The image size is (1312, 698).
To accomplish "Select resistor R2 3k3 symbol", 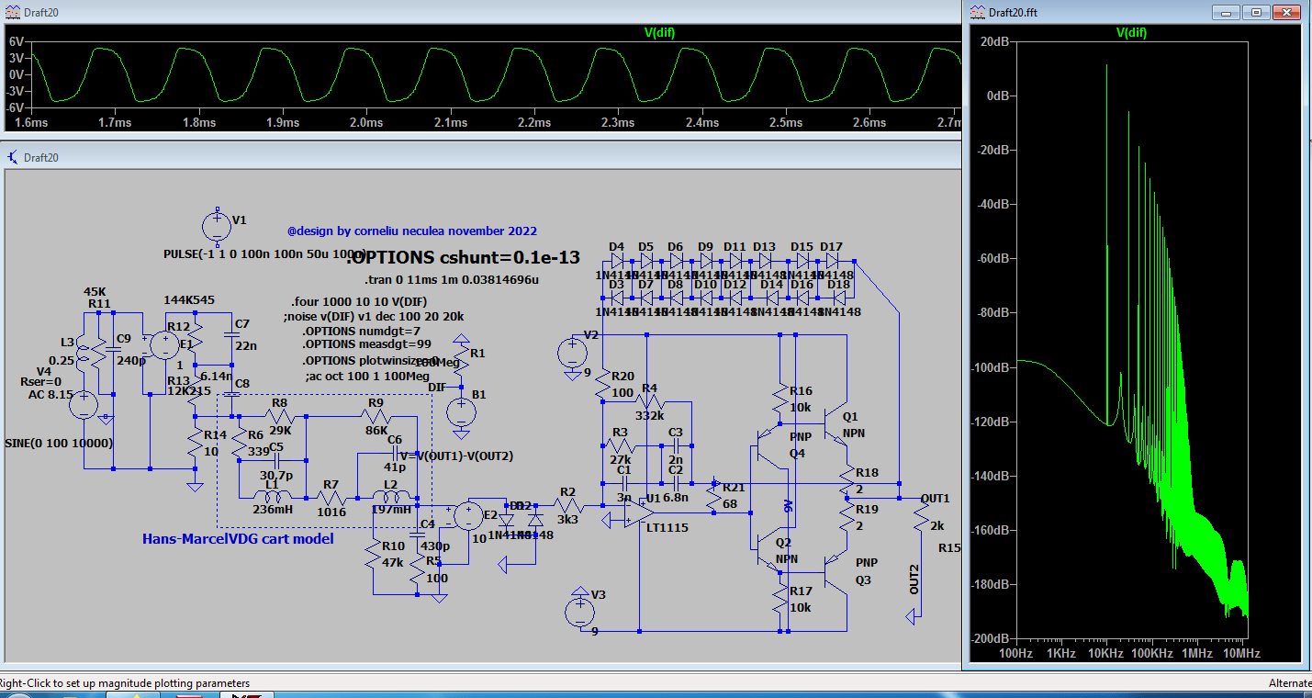I will pyautogui.click(x=569, y=505).
